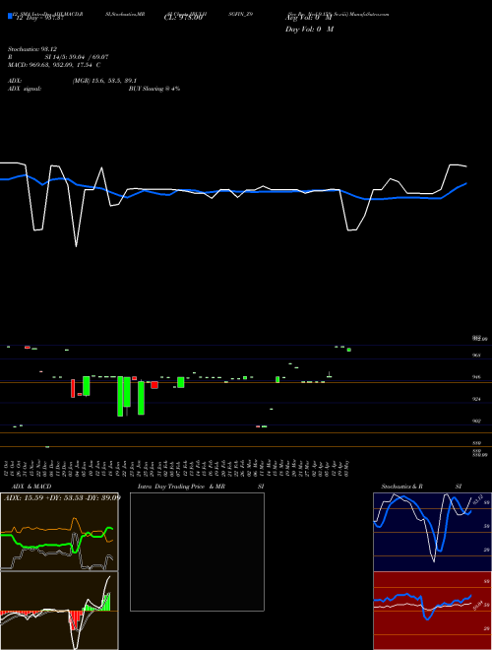This screenshot has height=650, width=492.
Task: Click the 902 price axis label
Action: pos(476,422)
